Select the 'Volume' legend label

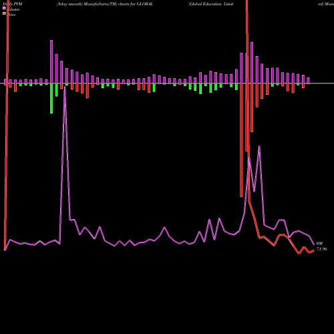13,9
